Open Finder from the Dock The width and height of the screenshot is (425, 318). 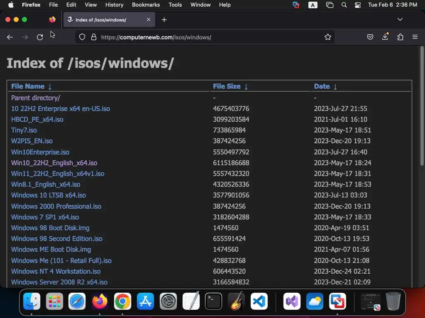click(32, 301)
